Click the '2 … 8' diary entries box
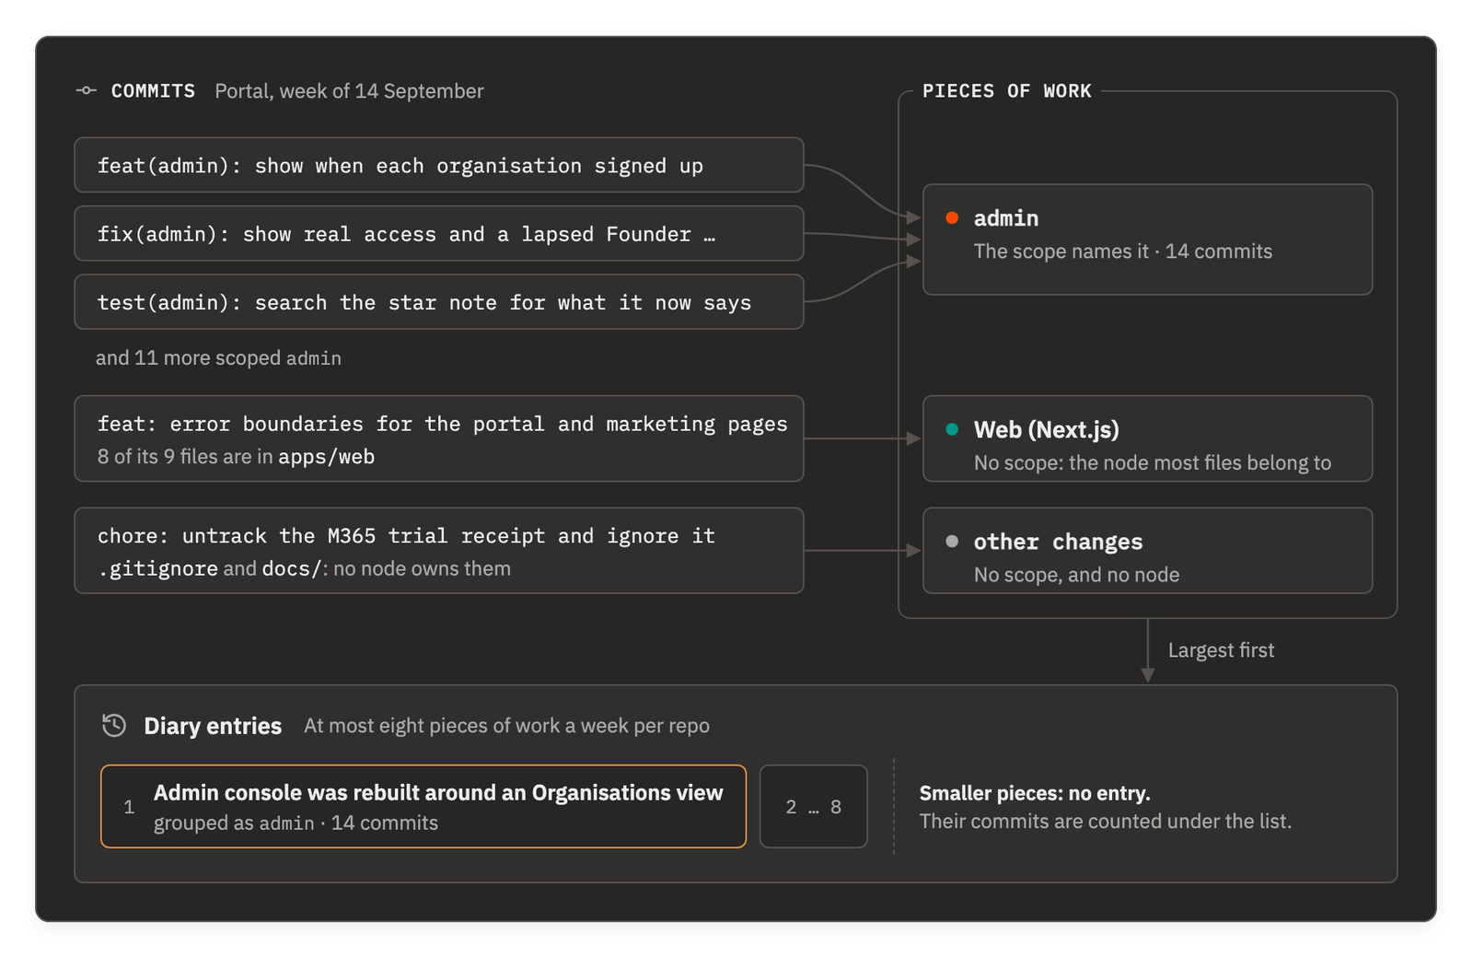The image size is (1473, 958). point(814,806)
